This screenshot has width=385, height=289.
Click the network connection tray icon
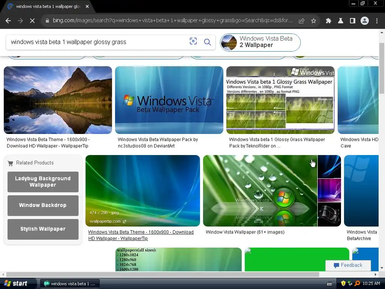(x=350, y=283)
